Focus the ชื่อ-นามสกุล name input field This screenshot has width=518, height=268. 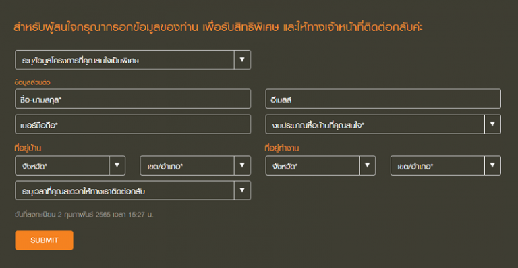[133, 99]
